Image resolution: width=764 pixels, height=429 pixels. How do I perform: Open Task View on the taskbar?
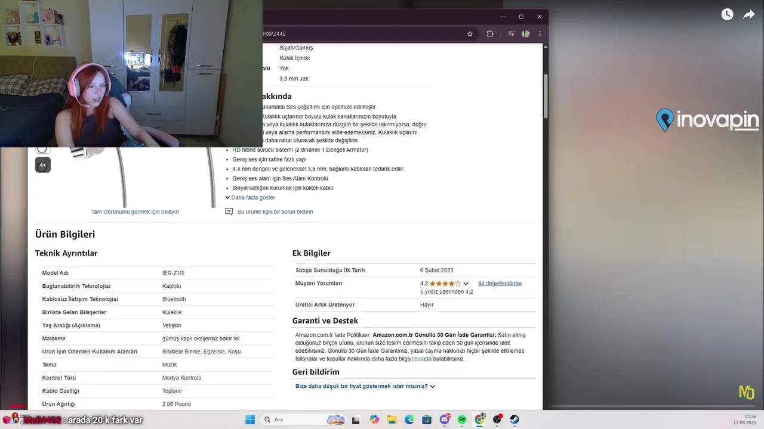[x=356, y=419]
